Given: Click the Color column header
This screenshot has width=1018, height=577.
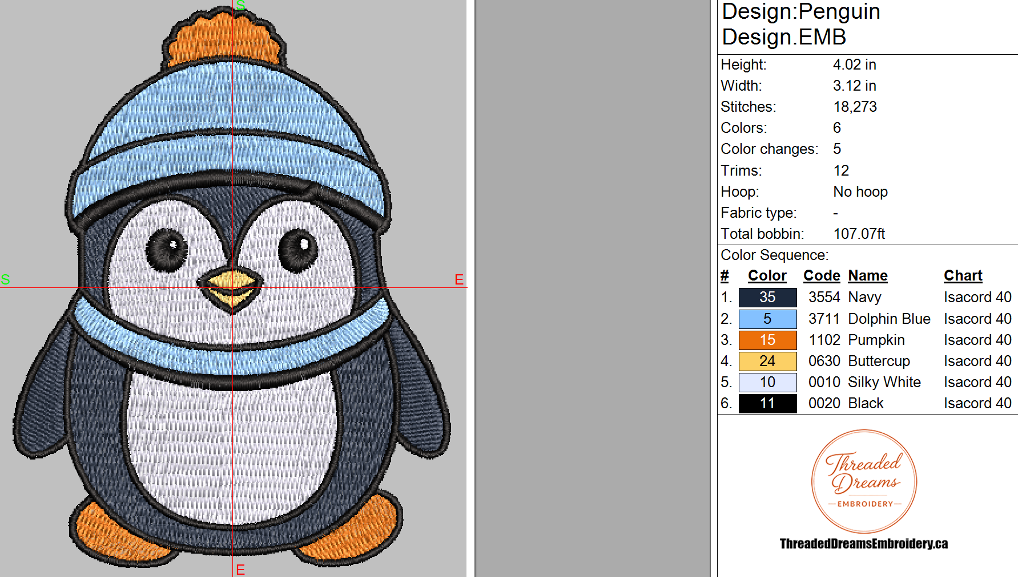Looking at the screenshot, I should click(x=767, y=276).
